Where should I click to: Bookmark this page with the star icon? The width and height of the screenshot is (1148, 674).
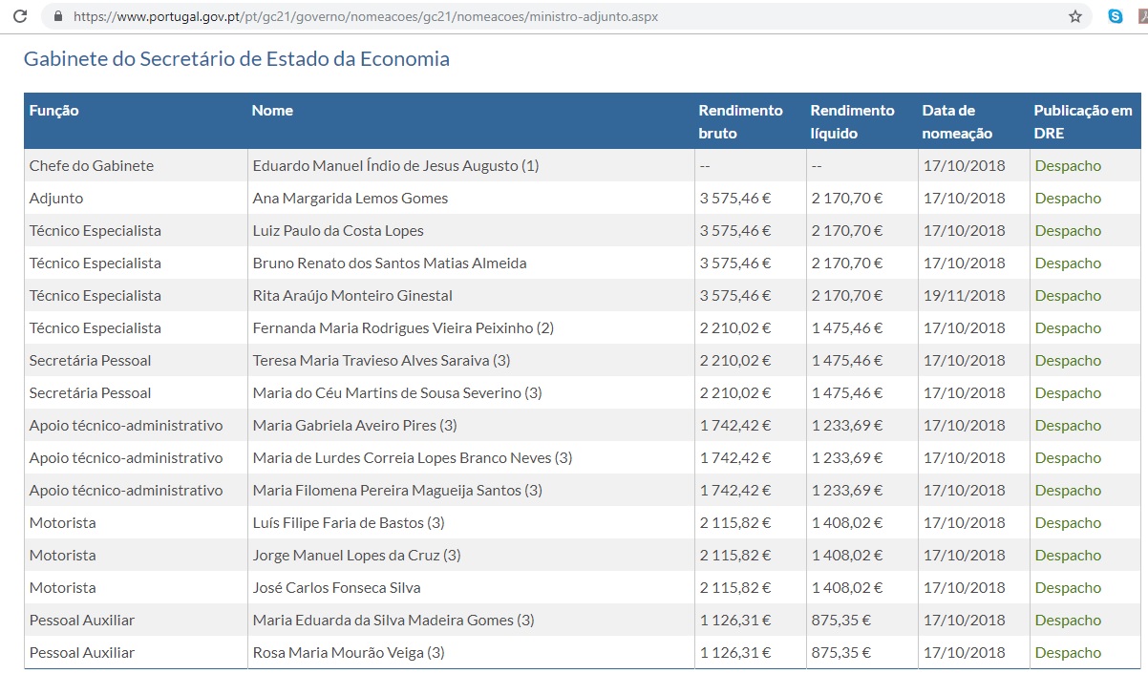[1075, 16]
